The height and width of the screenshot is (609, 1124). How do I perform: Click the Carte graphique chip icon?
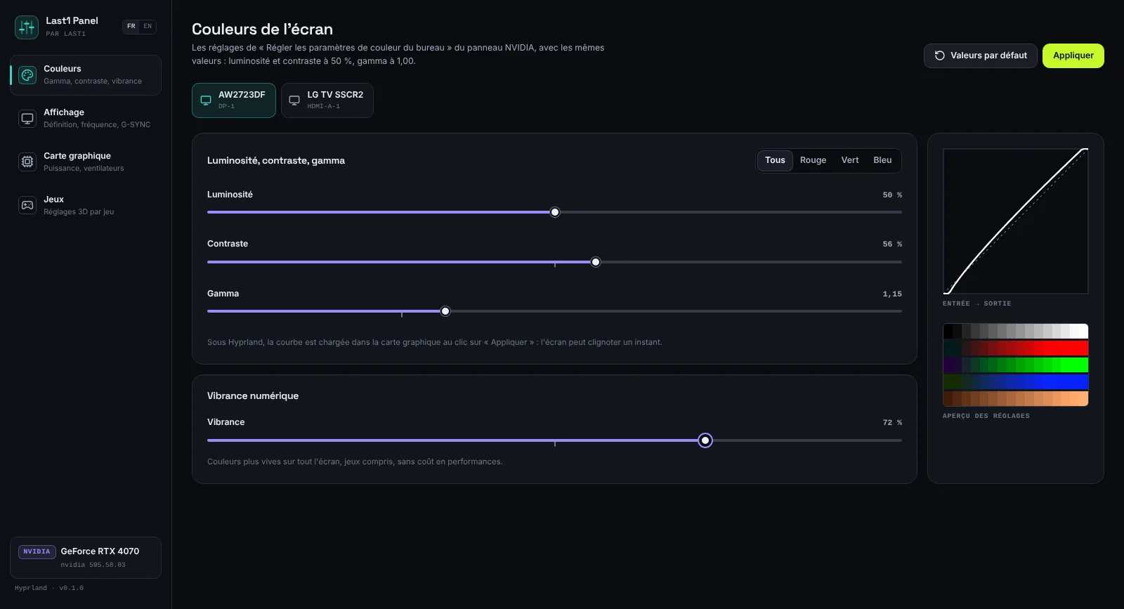click(x=27, y=162)
